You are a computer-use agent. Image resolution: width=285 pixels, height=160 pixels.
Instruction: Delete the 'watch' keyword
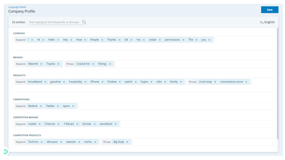pyautogui.click(x=136, y=82)
